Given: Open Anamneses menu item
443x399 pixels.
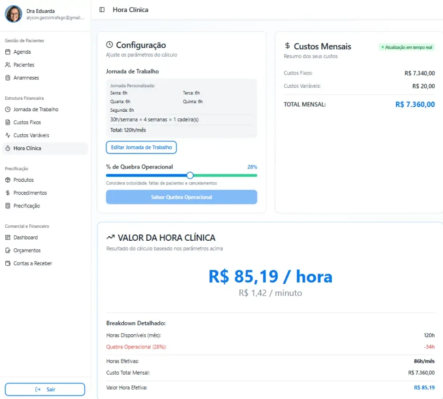Looking at the screenshot, I should click(x=45, y=78).
